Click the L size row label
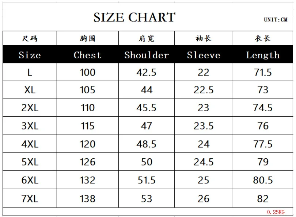This screenshot has height=217, width=296. pyautogui.click(x=30, y=72)
